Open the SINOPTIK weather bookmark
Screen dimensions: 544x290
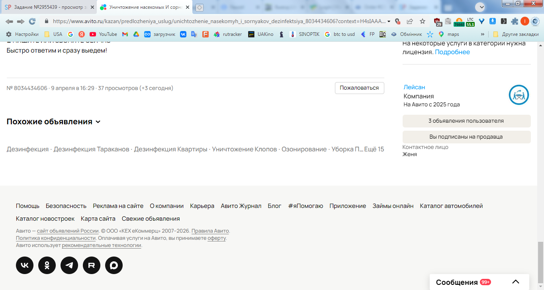(304, 34)
